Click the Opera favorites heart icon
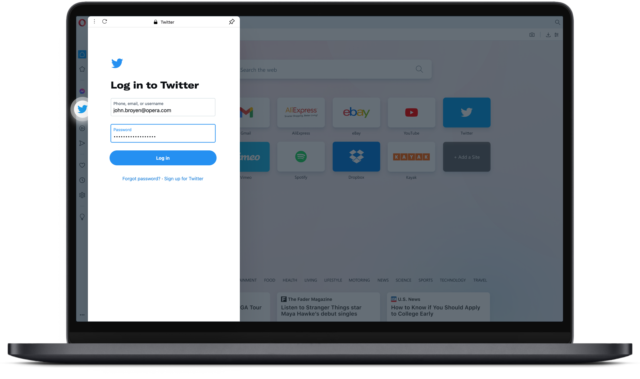The height and width of the screenshot is (379, 640). click(83, 165)
